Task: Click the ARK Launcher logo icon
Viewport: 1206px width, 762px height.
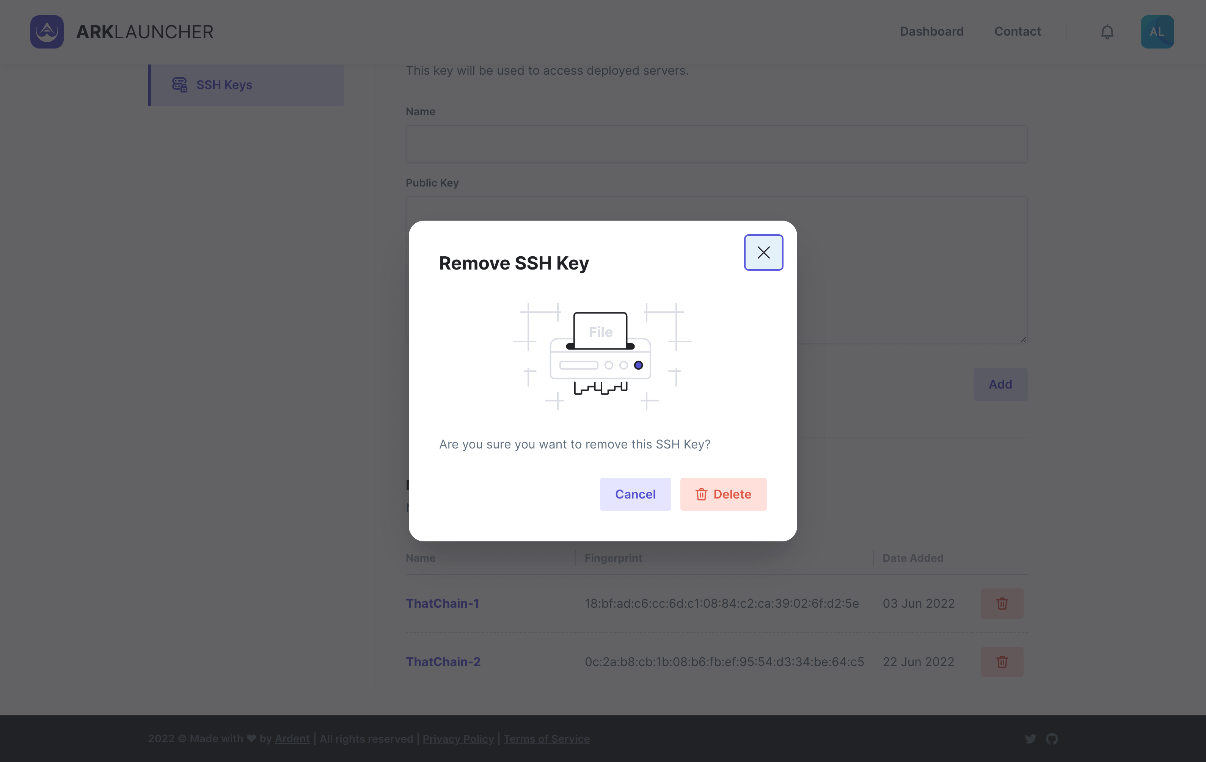Action: coord(47,31)
